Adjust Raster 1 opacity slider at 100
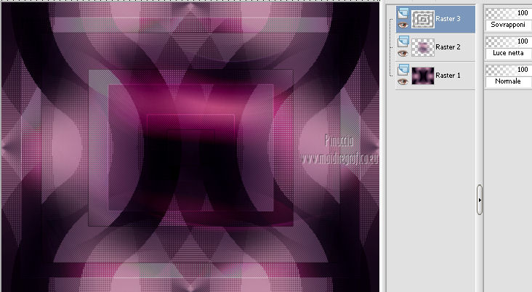 click(508, 70)
